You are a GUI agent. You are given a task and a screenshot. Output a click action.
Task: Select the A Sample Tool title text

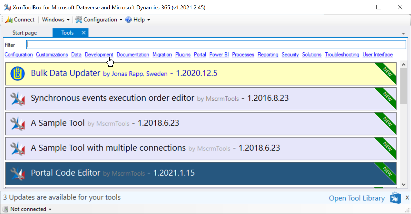(58, 123)
